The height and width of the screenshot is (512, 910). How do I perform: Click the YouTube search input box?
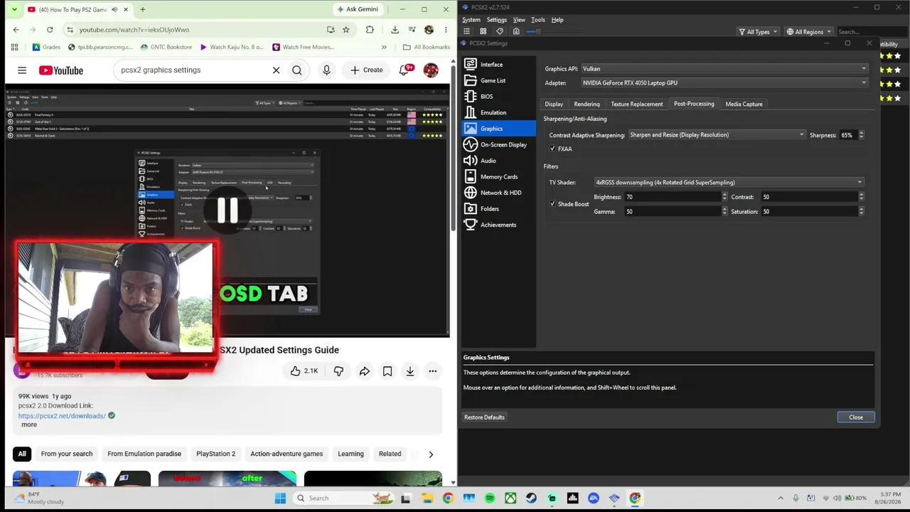192,70
